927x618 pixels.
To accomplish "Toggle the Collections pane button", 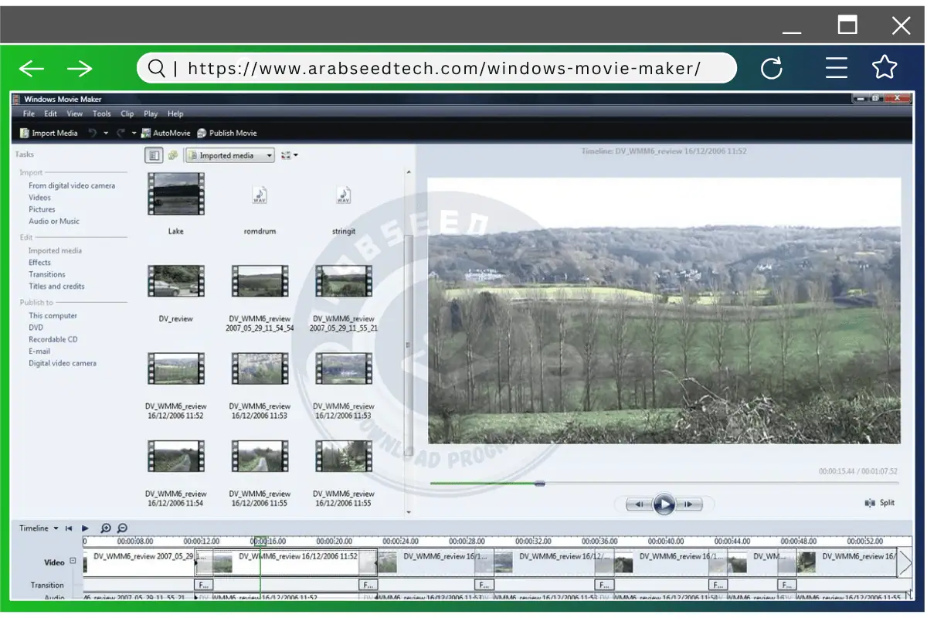I will coord(172,154).
